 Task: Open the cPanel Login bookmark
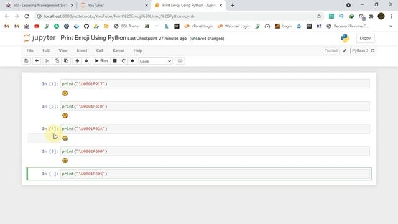pyautogui.click(x=198, y=26)
